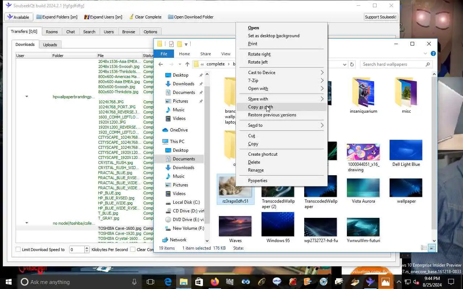Image resolution: width=463 pixels, height=289 pixels.
Task: Open the Home ribbon tab in Explorer
Action: (184, 54)
